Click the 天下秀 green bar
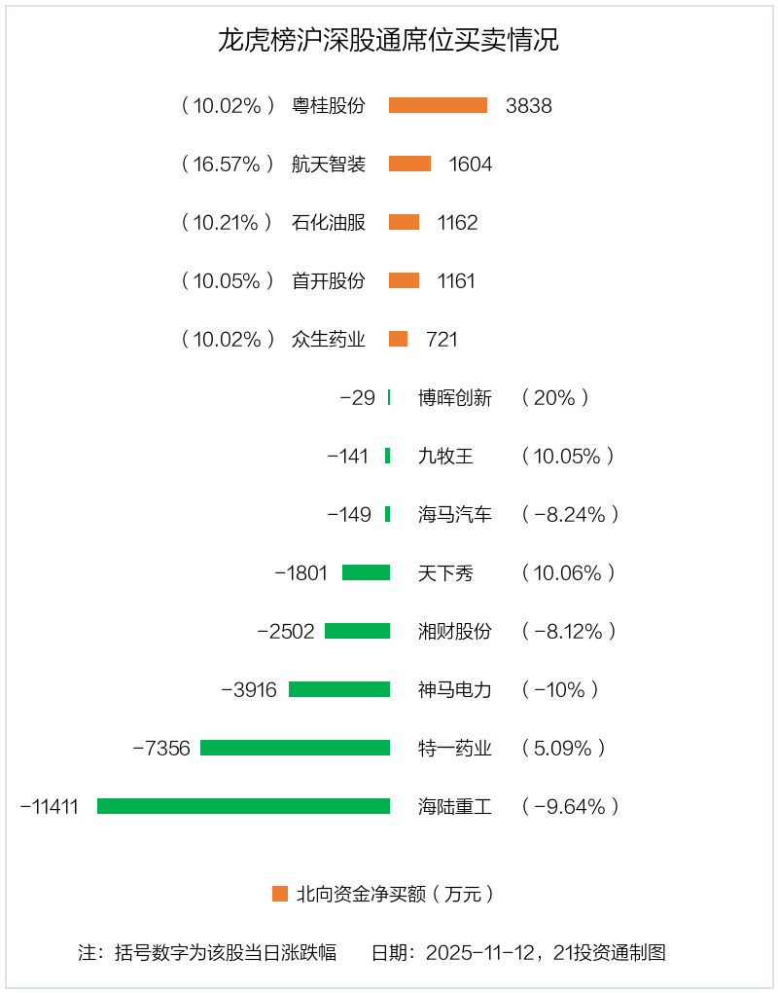 click(x=366, y=572)
